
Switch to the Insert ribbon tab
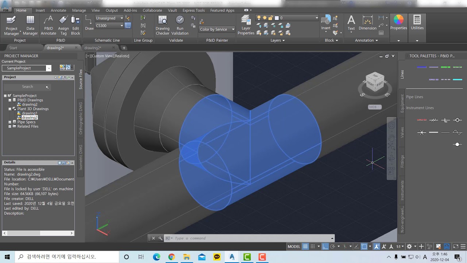tap(40, 10)
